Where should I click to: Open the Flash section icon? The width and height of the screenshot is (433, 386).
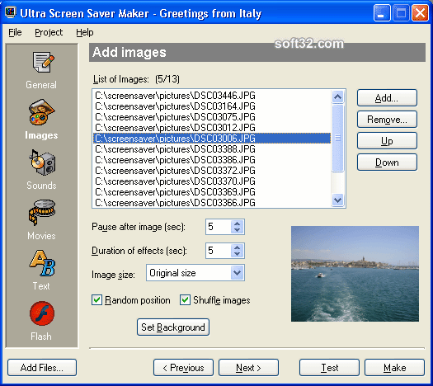click(x=42, y=313)
